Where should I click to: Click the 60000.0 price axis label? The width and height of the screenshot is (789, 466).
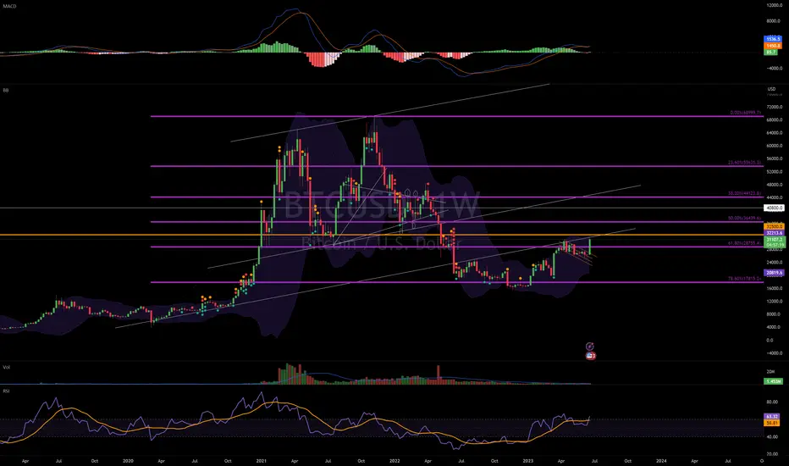click(775, 146)
